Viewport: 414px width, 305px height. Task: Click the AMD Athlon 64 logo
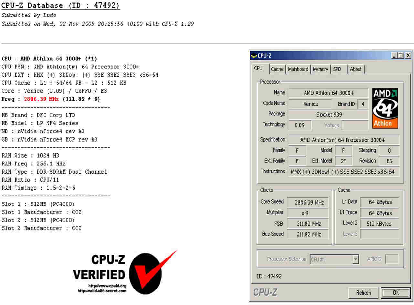pyautogui.click(x=385, y=109)
